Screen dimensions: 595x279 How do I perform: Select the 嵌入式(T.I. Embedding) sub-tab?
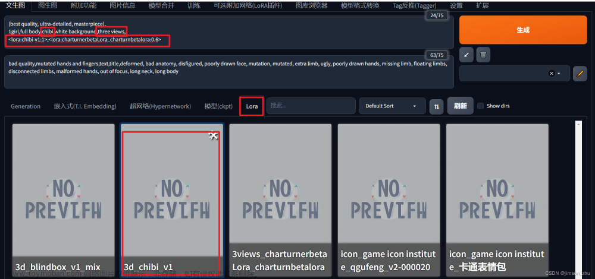85,106
